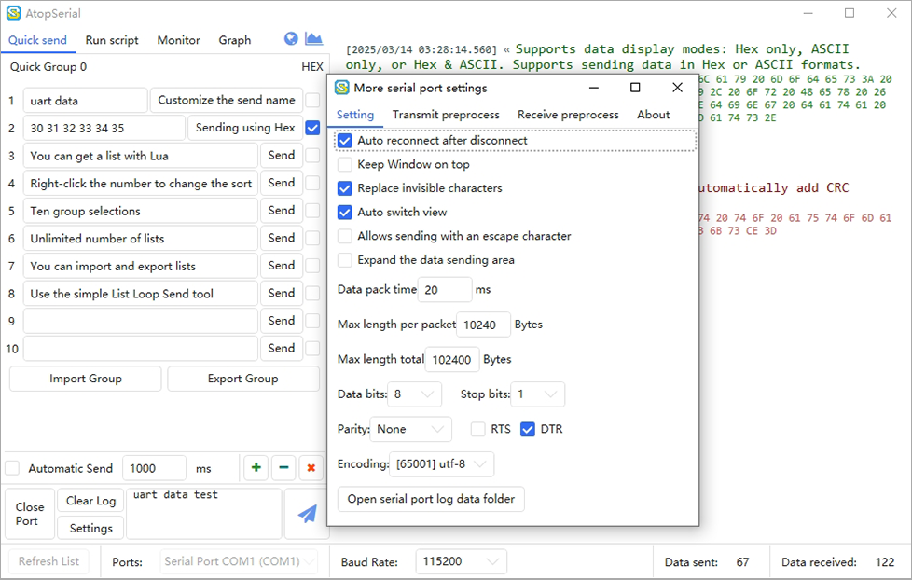912x580 pixels.
Task: Send data with paper plane icon
Action: (x=307, y=514)
